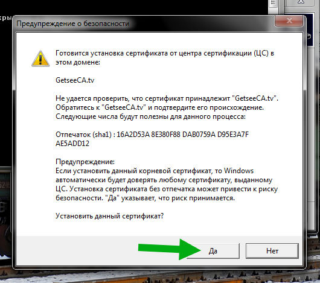Click the yellow warning triangle icon
This screenshot has height=283, width=320.
[40, 59]
